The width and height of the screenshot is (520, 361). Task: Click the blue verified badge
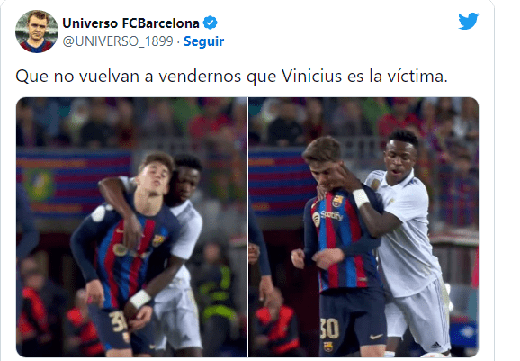coord(210,23)
